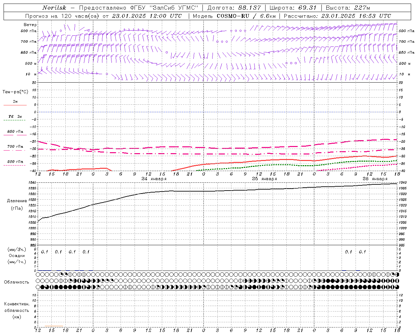Select the Рассчитано 23.01.2025 16:53 UTC timestamp

click(x=337, y=16)
